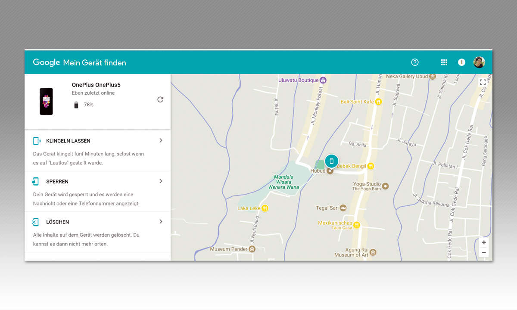
Task: Click the erase device icon
Action: pyautogui.click(x=35, y=222)
